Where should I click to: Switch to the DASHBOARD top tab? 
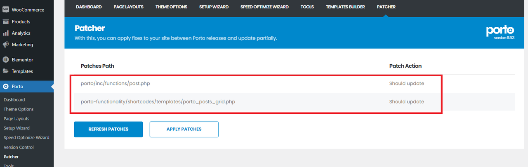click(x=89, y=7)
